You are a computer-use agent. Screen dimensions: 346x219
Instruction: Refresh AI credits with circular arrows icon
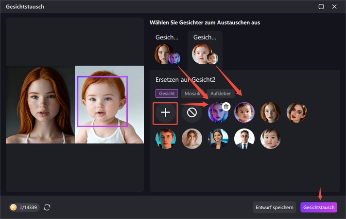pyautogui.click(x=47, y=207)
